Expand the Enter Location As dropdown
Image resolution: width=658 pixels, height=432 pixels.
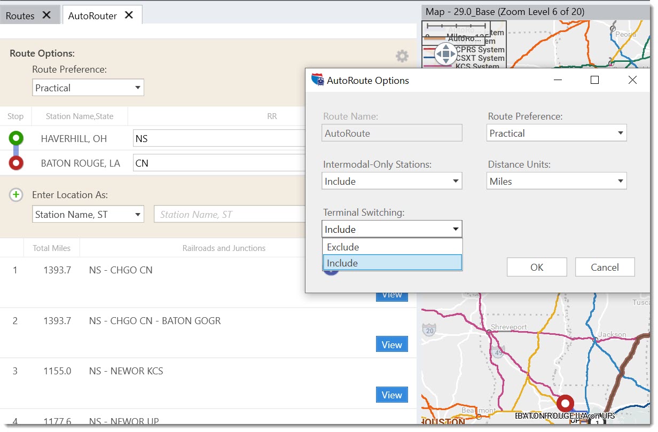[88, 215]
